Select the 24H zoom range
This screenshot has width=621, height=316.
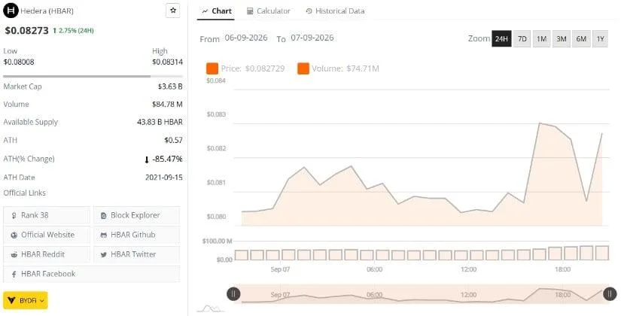[x=501, y=39]
